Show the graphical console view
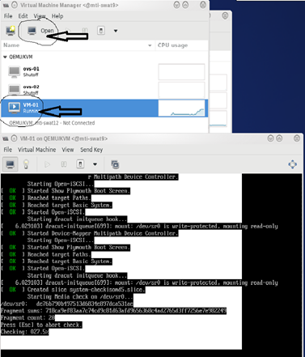The height and width of the screenshot is (357, 305). click(x=11, y=164)
